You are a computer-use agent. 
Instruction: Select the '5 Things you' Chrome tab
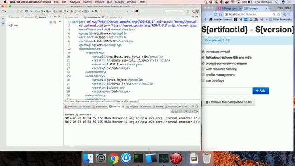coord(229,8)
